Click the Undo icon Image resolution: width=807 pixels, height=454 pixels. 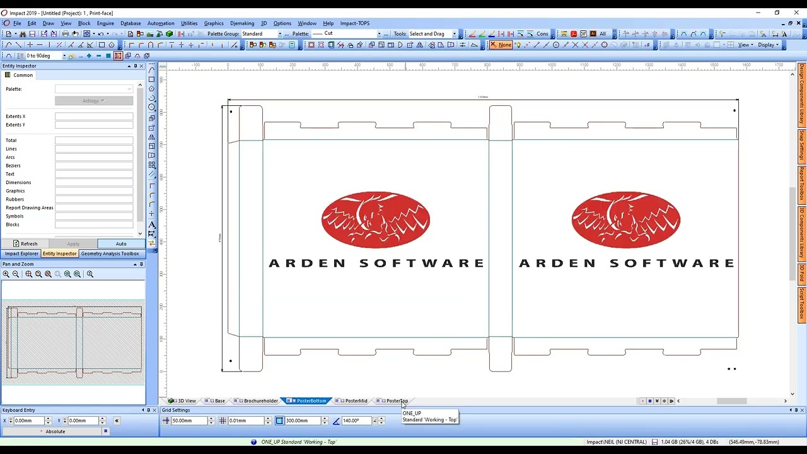101,33
